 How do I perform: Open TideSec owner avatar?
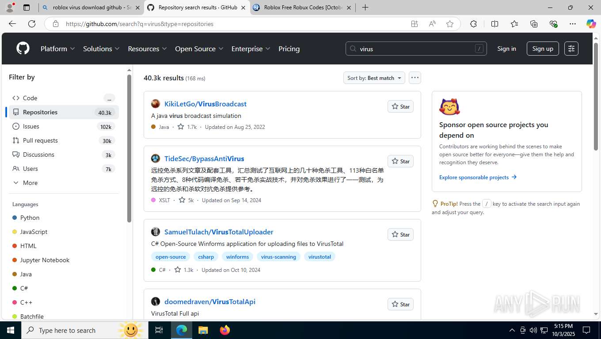point(156,158)
